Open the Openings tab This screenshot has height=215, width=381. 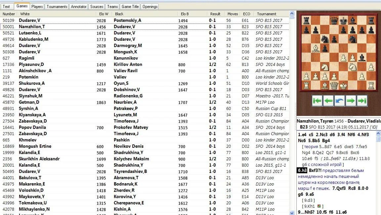150,7
